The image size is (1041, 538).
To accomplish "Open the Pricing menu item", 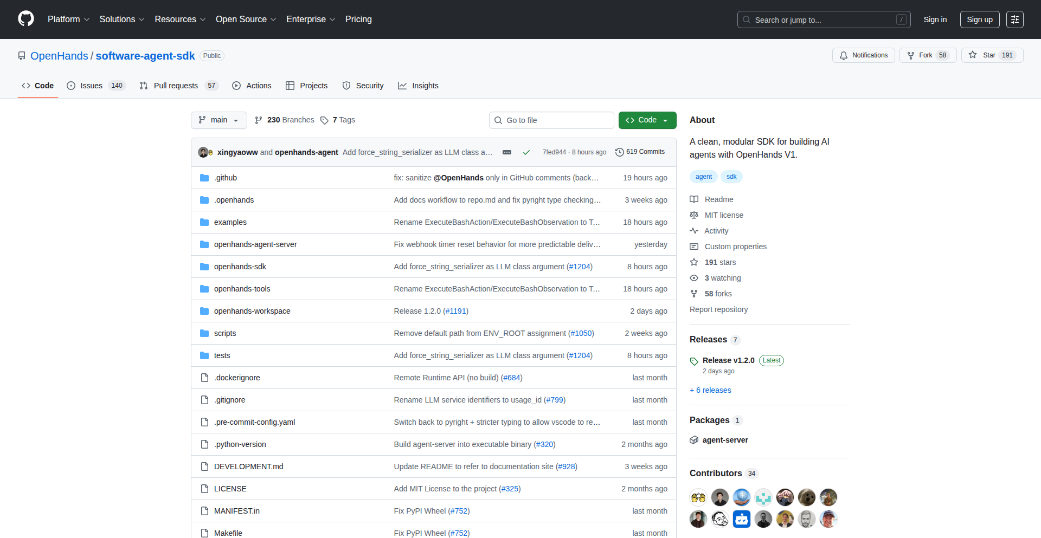I will coord(358,19).
